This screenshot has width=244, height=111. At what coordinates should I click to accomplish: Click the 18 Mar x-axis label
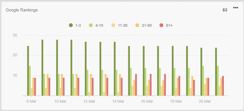tap(176, 101)
